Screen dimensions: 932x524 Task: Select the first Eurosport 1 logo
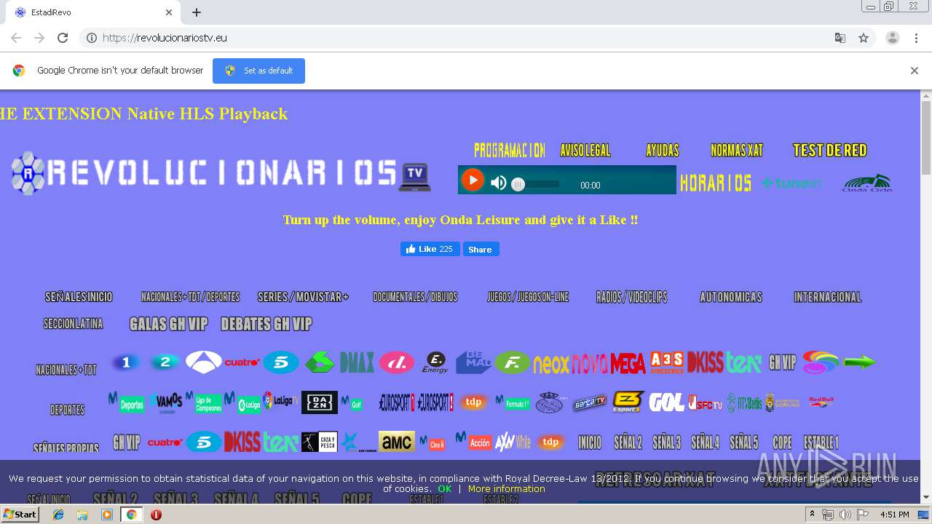pos(397,402)
